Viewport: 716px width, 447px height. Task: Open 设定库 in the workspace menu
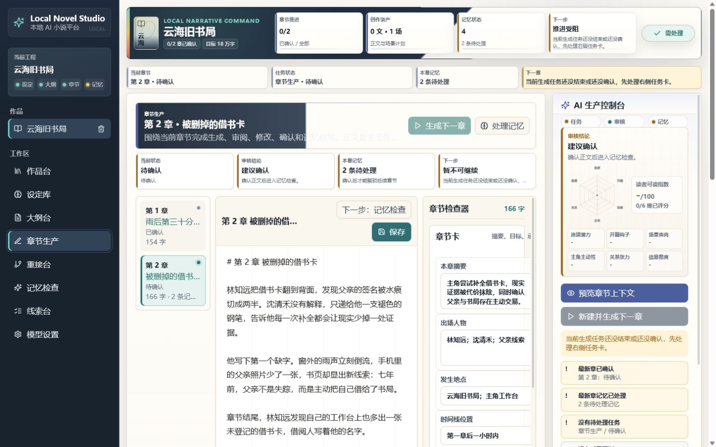59,194
